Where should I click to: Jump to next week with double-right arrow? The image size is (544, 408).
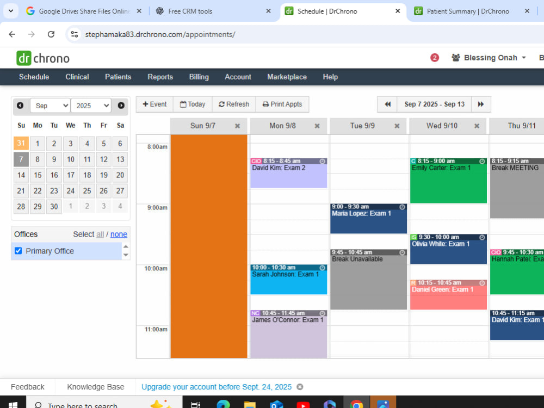pyautogui.click(x=481, y=104)
